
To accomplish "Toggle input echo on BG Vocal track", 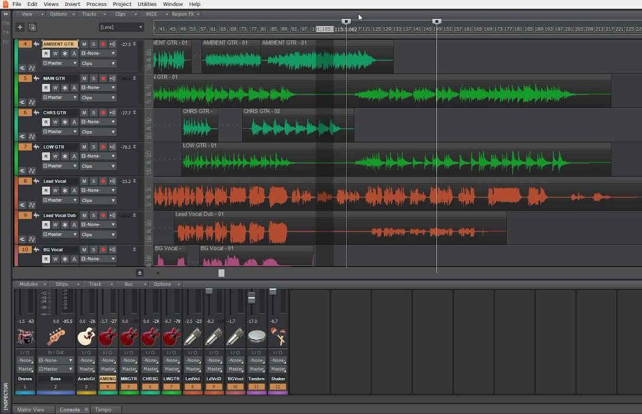I will coord(112,249).
